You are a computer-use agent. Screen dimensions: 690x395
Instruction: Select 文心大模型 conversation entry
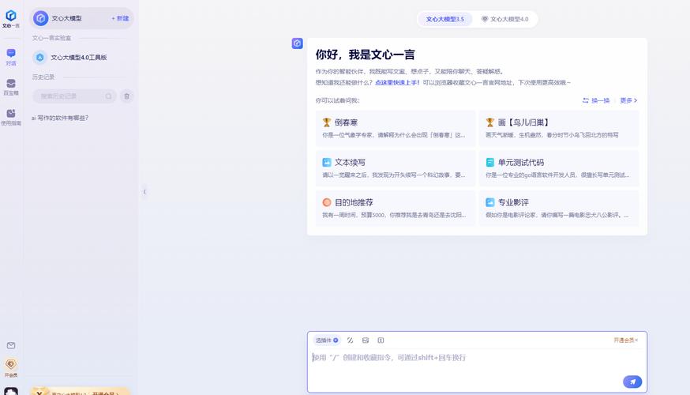tap(81, 18)
